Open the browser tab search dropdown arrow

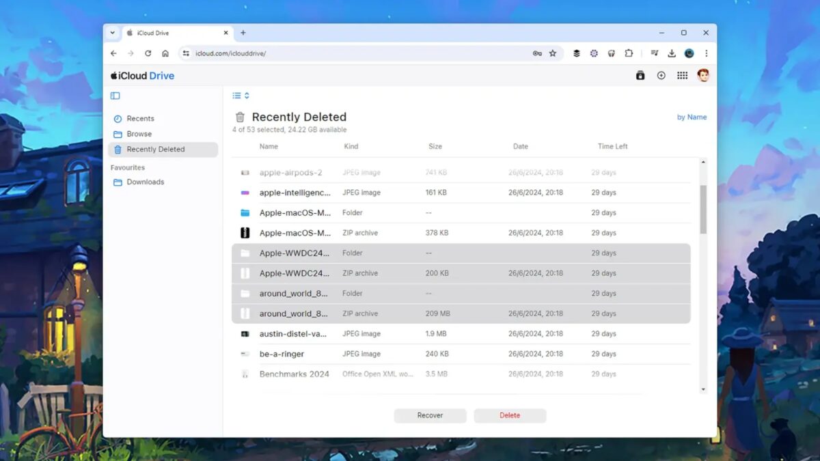(113, 33)
